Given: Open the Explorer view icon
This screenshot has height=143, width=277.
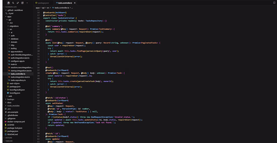Looking at the screenshot, I should (x=9, y=3).
